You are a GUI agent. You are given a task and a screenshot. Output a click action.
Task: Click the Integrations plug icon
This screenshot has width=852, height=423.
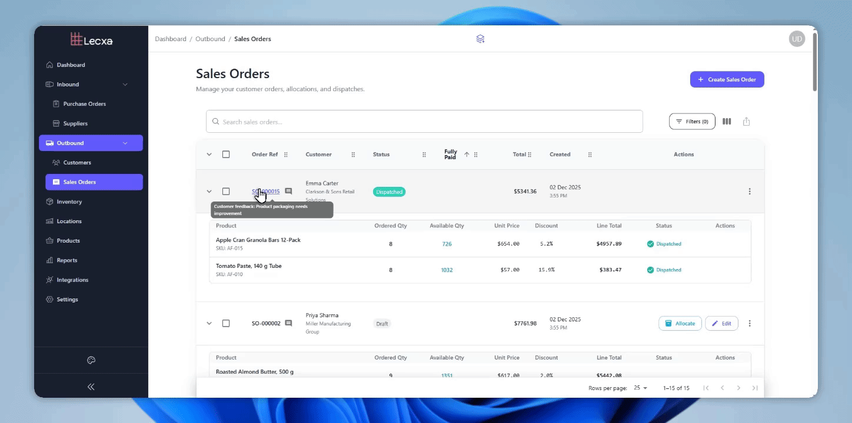tap(49, 280)
